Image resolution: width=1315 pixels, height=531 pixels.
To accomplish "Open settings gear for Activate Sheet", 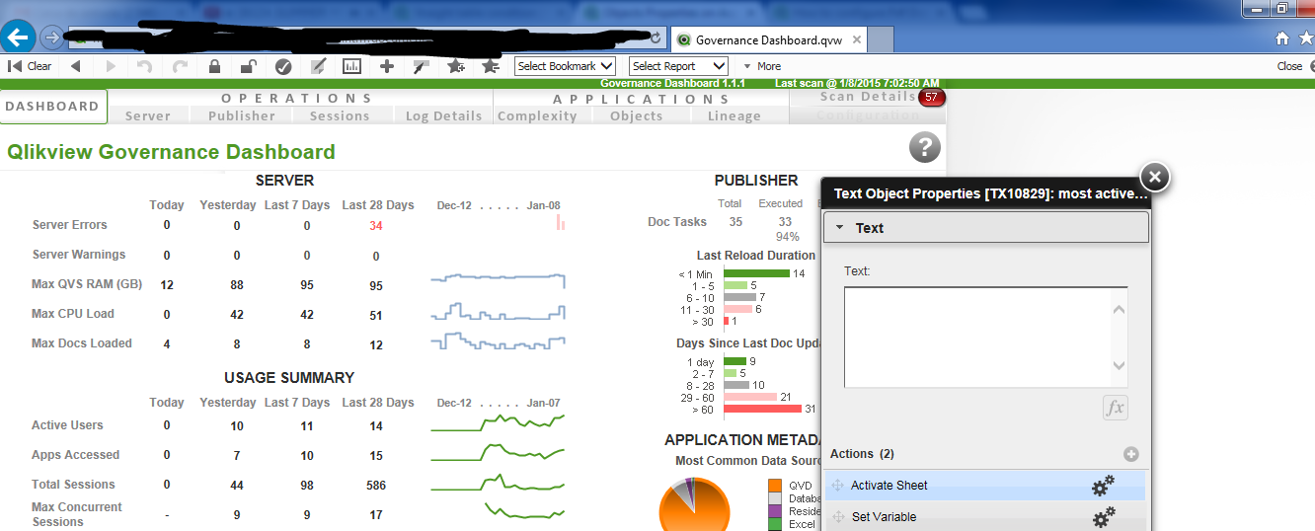I will coord(1103,486).
